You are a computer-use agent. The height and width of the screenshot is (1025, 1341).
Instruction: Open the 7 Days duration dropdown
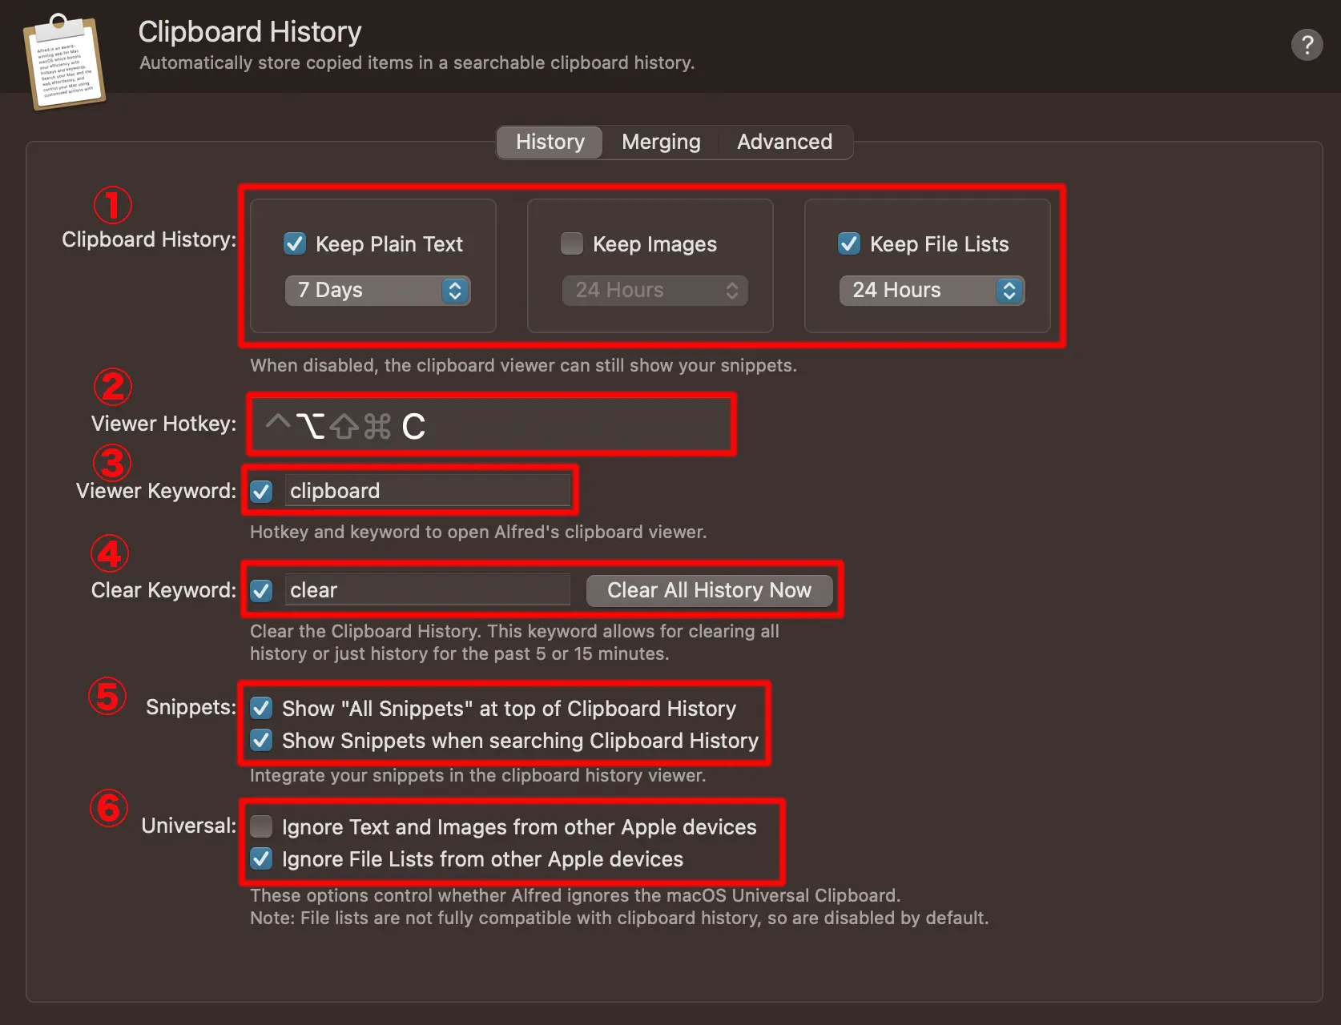click(377, 290)
